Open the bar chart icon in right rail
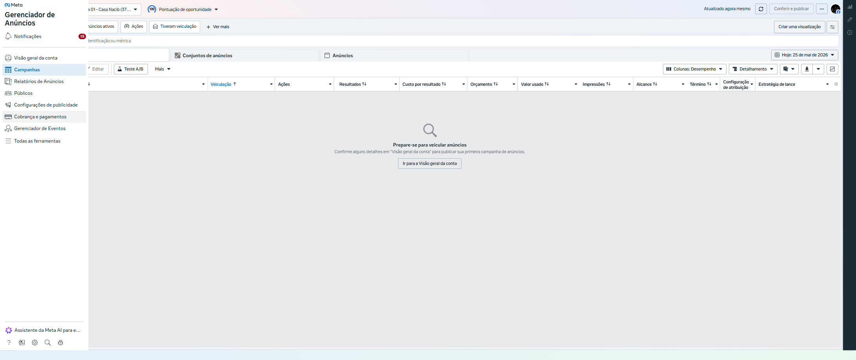 point(850,7)
